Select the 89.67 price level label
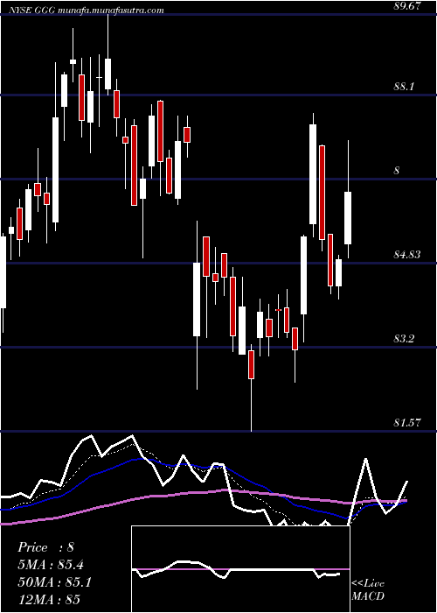The image size is (437, 613). [x=407, y=5]
